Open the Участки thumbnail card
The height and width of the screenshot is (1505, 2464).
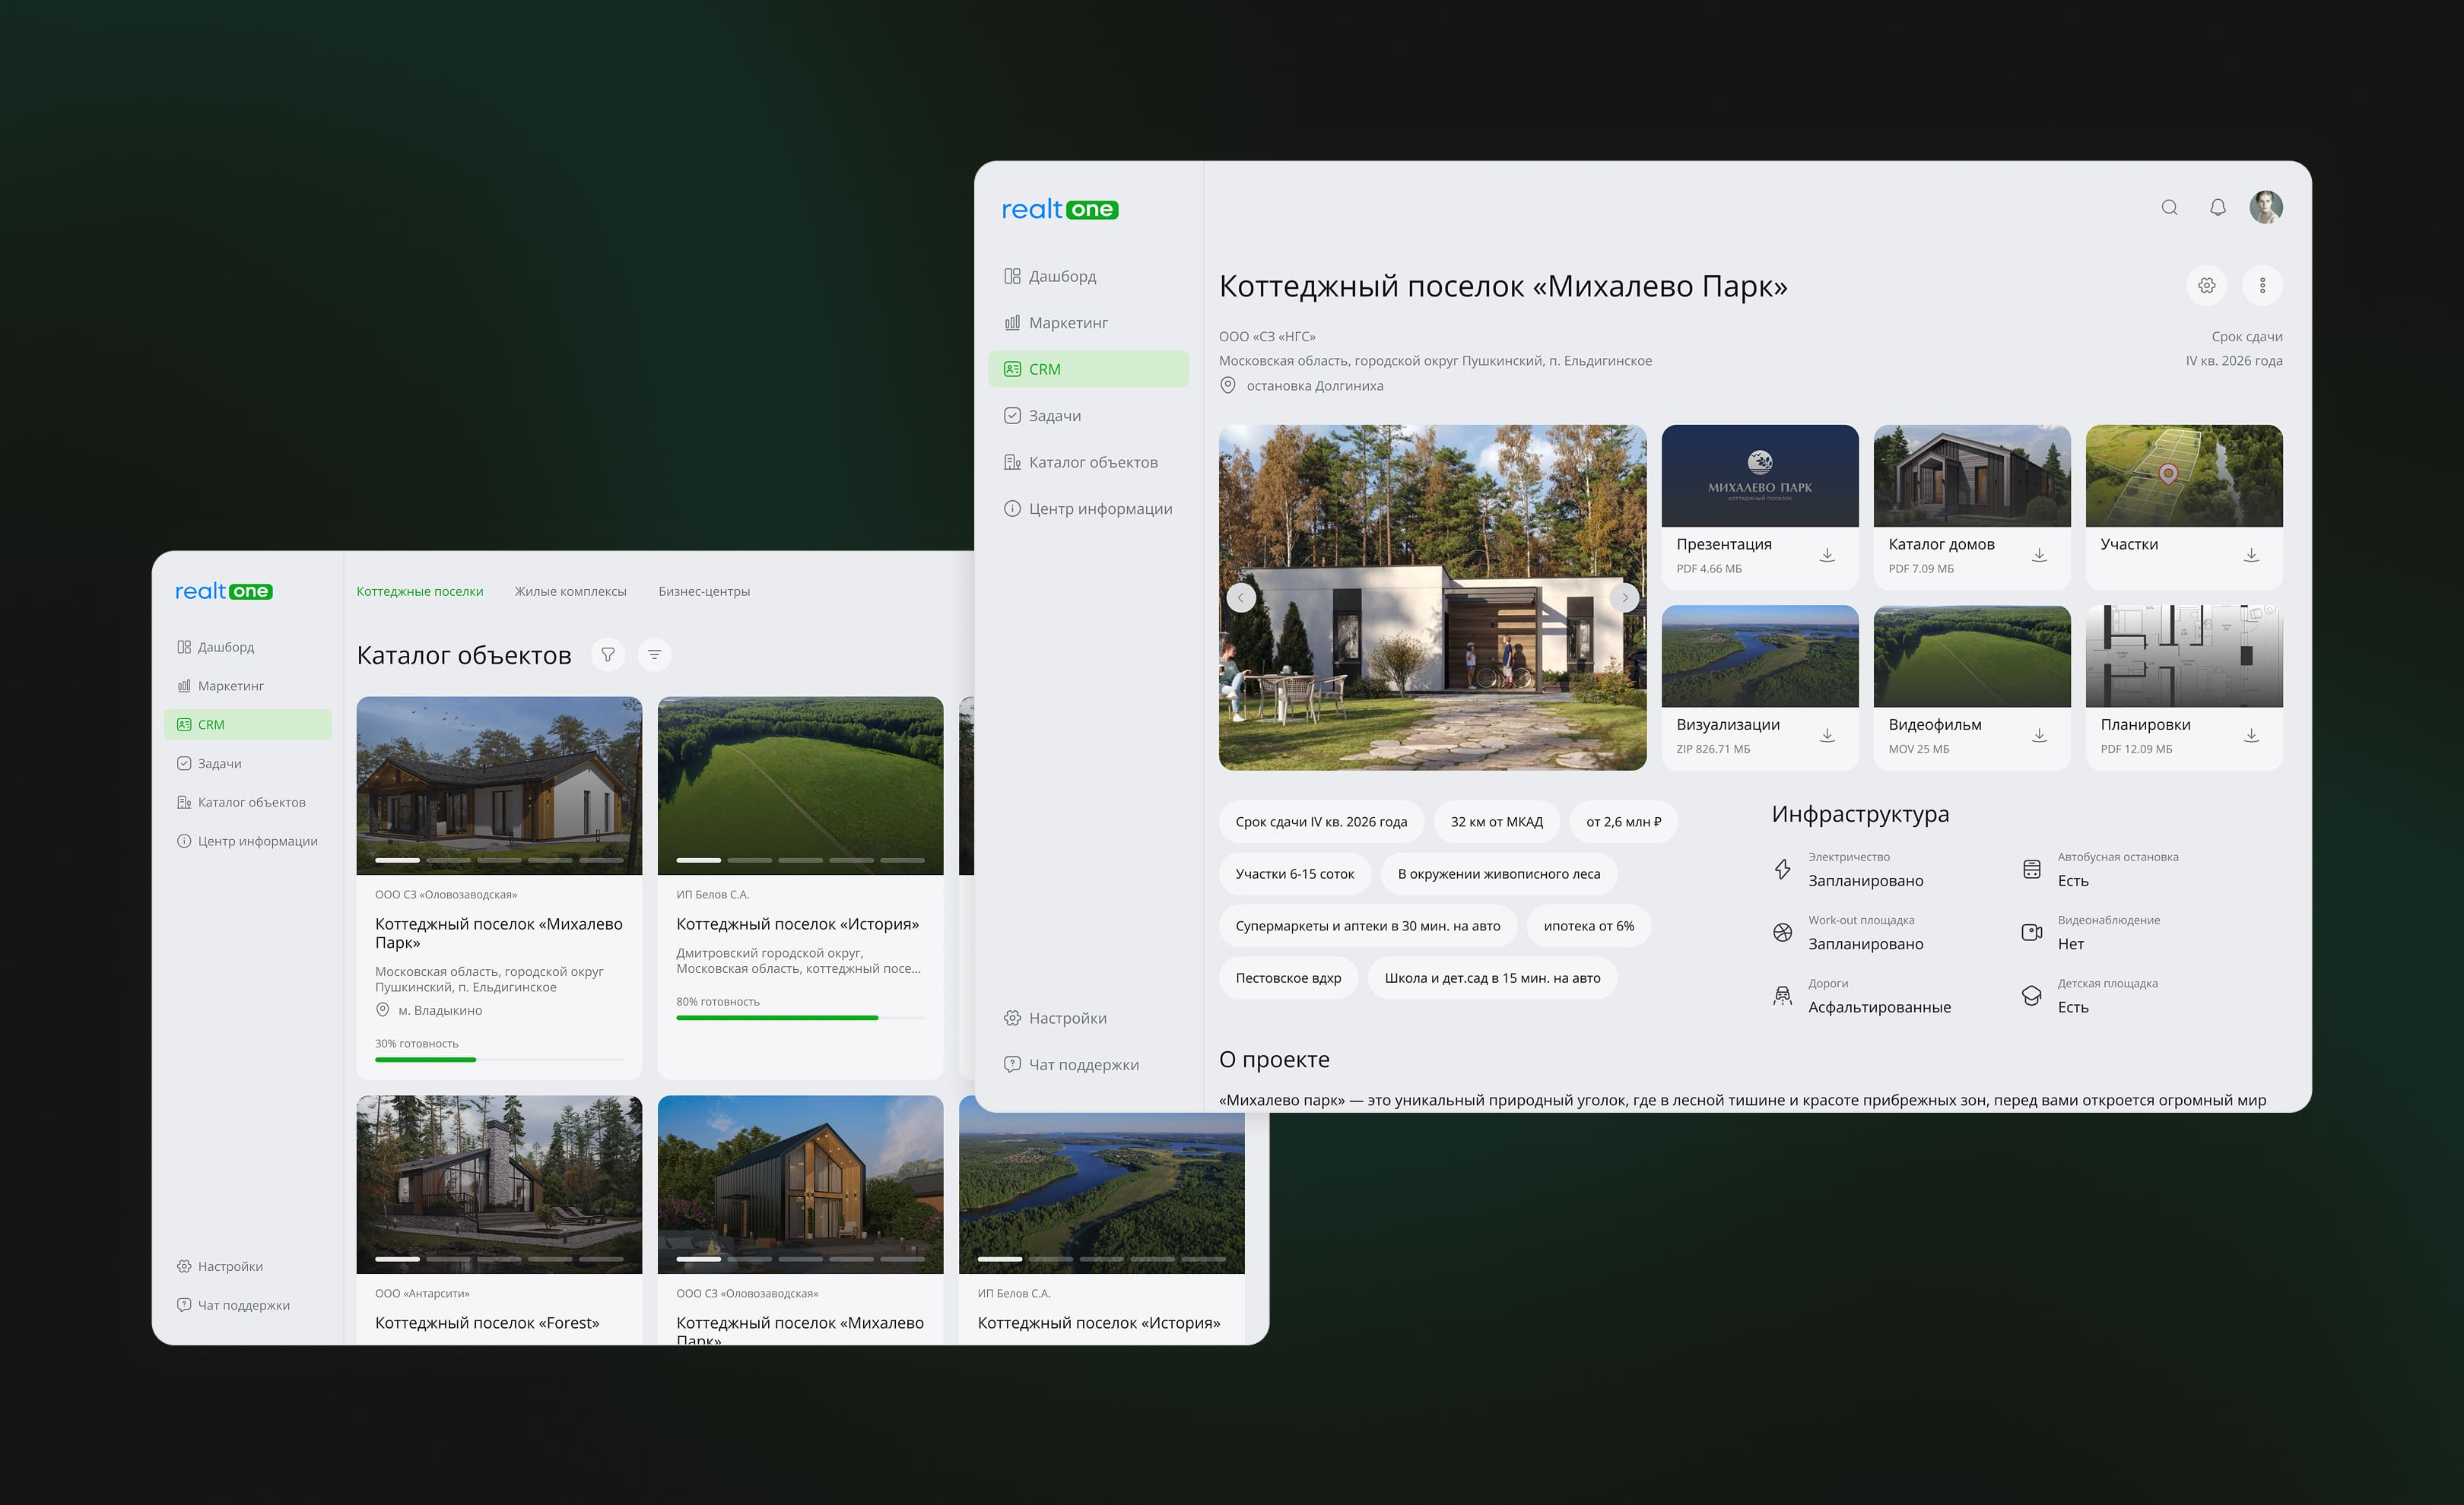click(x=2183, y=477)
